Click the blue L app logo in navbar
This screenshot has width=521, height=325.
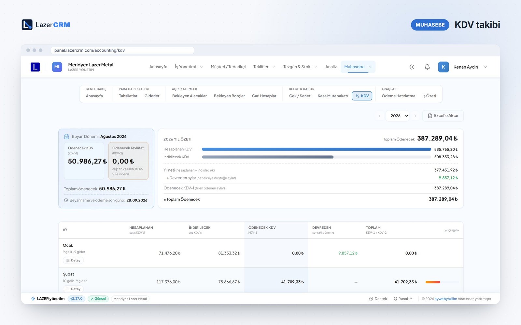(35, 67)
